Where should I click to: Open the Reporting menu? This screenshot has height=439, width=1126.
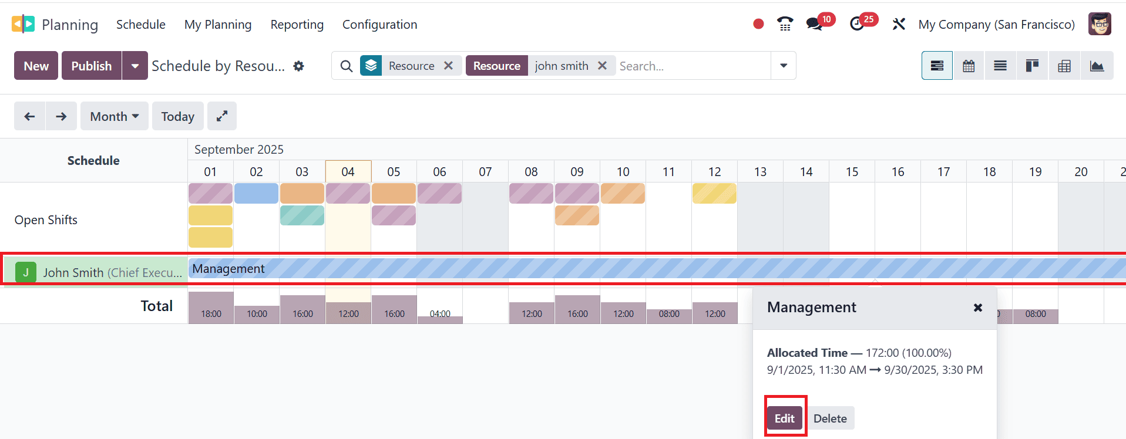pyautogui.click(x=297, y=25)
